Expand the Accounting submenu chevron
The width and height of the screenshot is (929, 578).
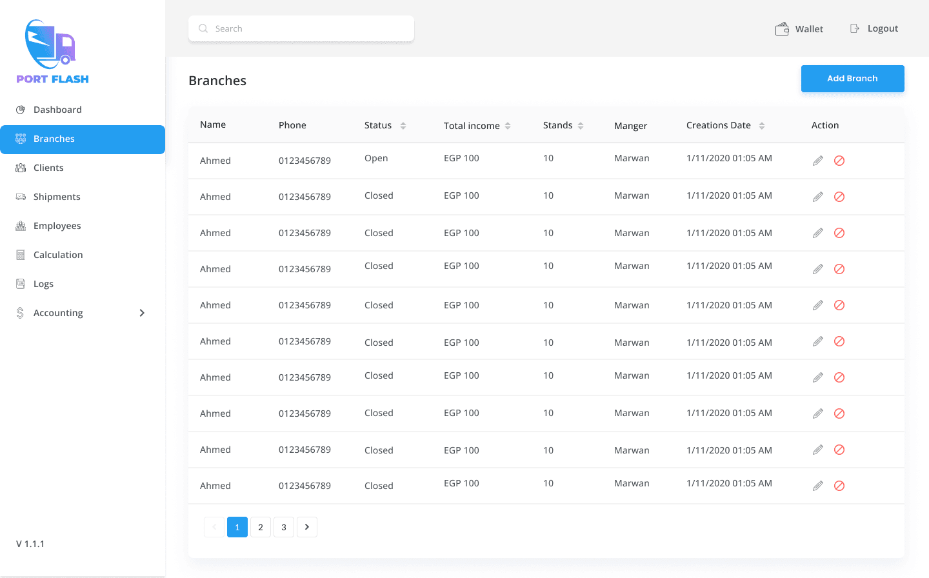142,313
